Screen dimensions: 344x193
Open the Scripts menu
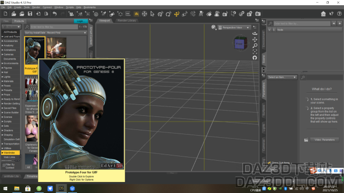coord(70,7)
